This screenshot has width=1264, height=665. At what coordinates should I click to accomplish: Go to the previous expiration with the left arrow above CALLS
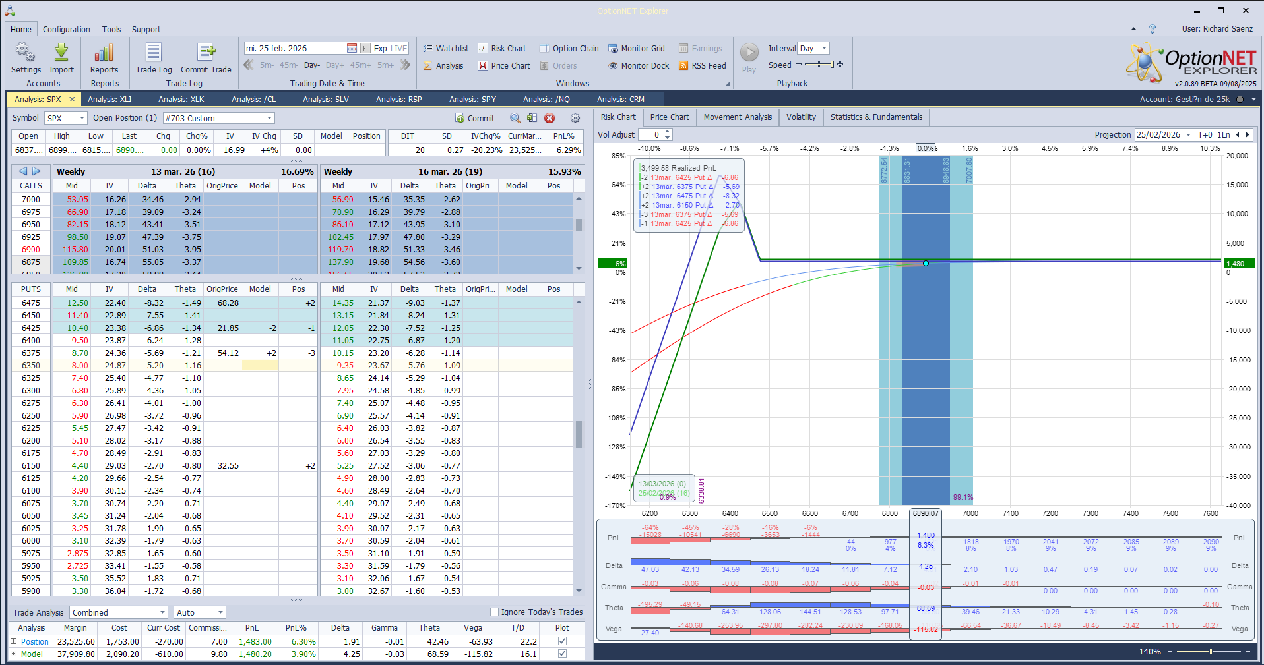click(x=23, y=171)
